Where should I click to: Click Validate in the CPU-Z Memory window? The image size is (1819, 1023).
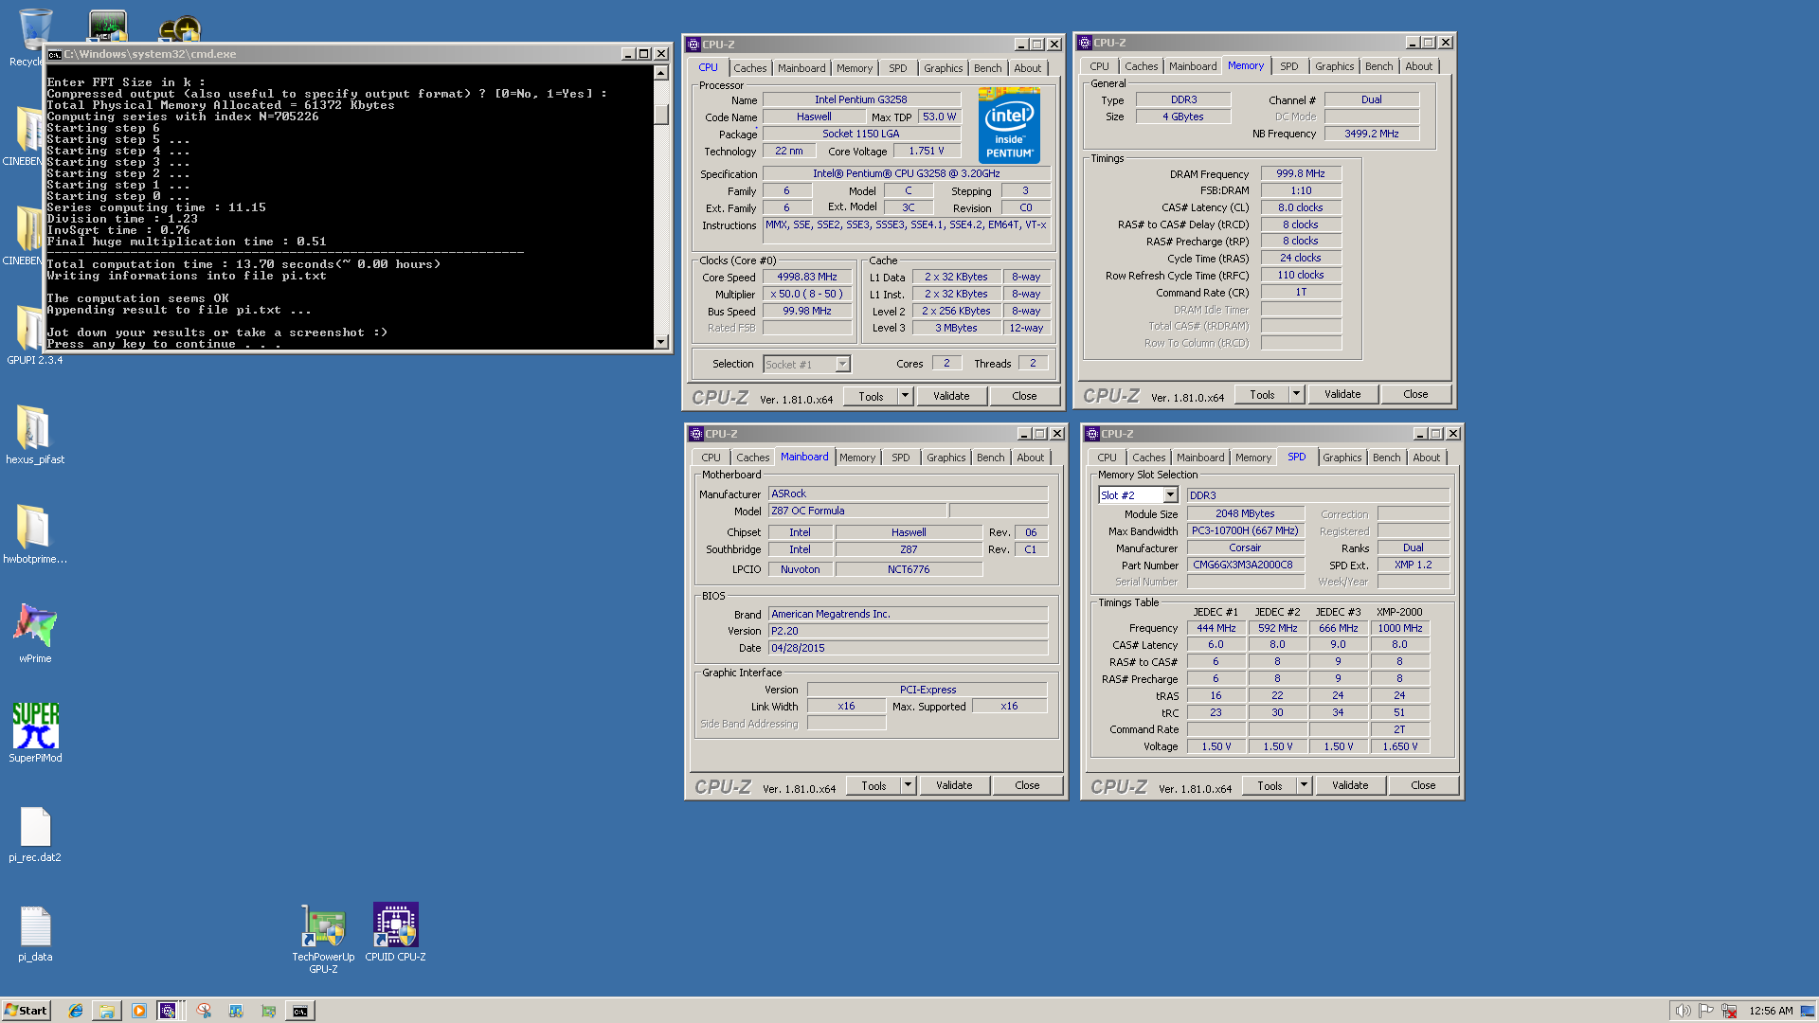(x=1342, y=394)
